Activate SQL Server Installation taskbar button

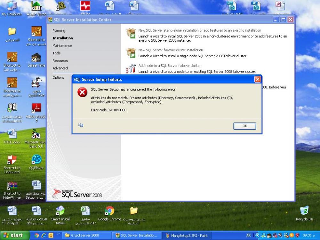[x=137, y=235]
